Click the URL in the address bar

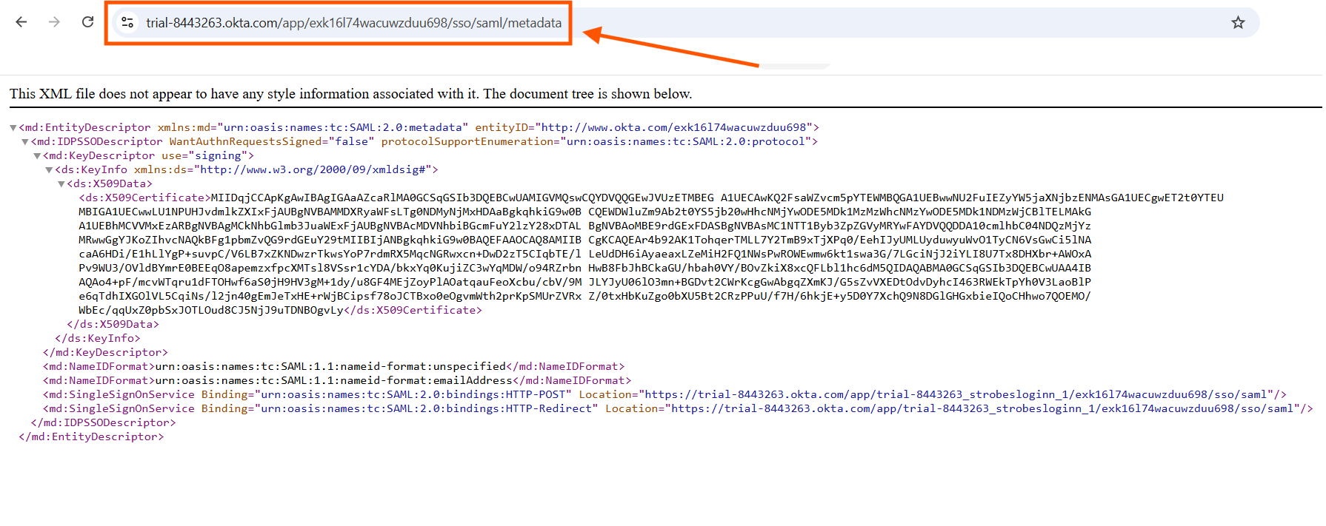[x=354, y=23]
